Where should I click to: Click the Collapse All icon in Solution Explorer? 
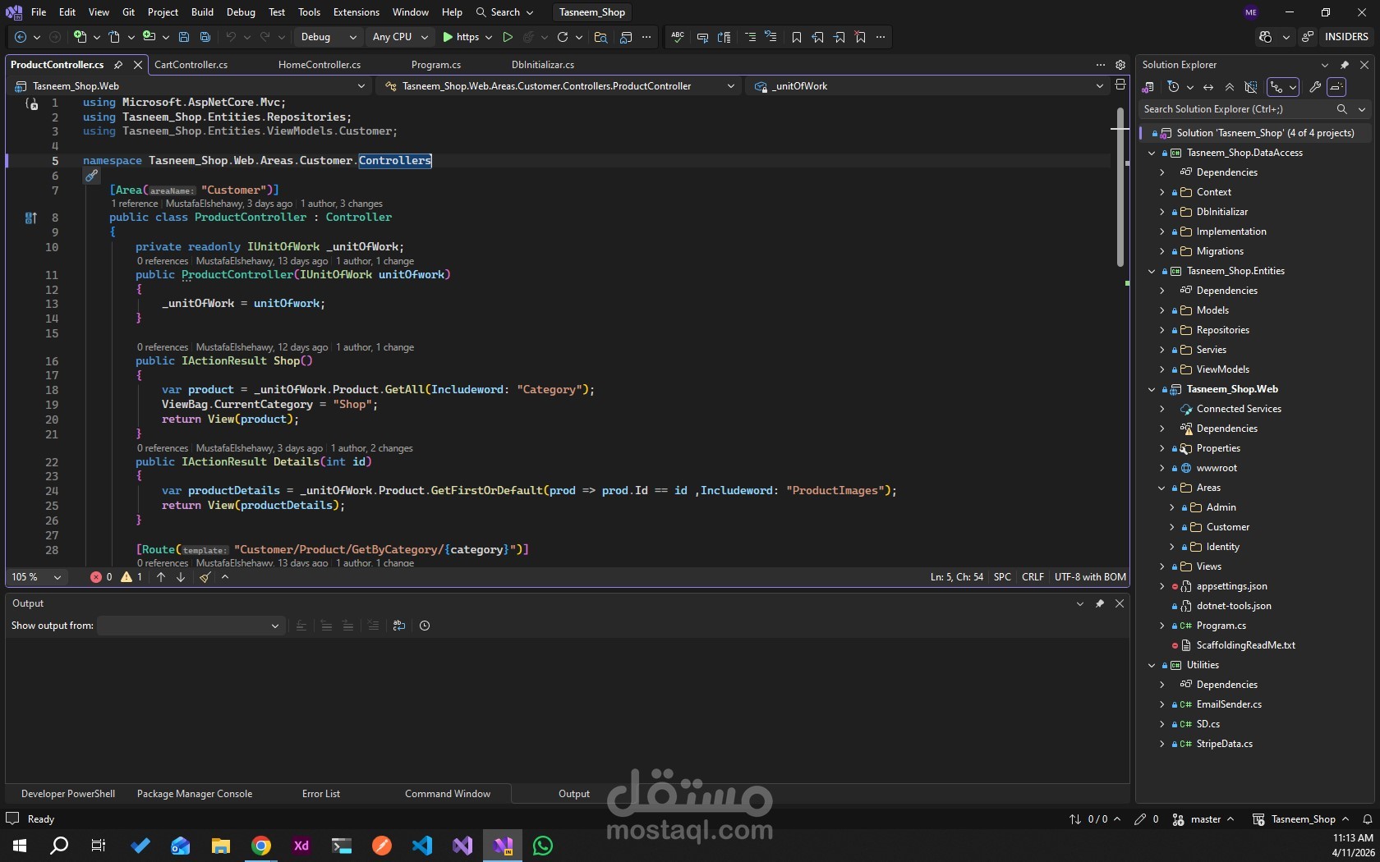(1230, 87)
